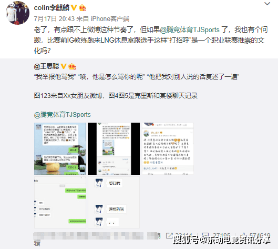Click the orange verified V badge beside colin李麒麟
The image size is (278, 249).
click(x=74, y=8)
